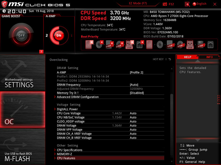The height and width of the screenshot is (165, 221).
Task: Open the OC overclocking section
Action: click(22, 110)
